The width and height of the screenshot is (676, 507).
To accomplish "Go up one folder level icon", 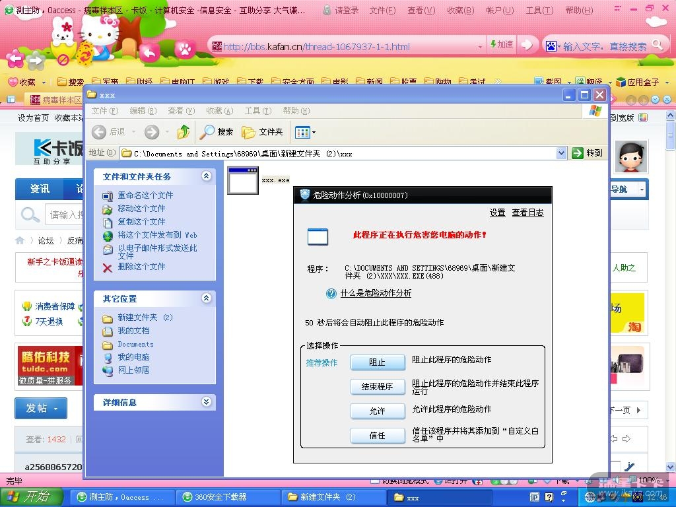I will [184, 132].
